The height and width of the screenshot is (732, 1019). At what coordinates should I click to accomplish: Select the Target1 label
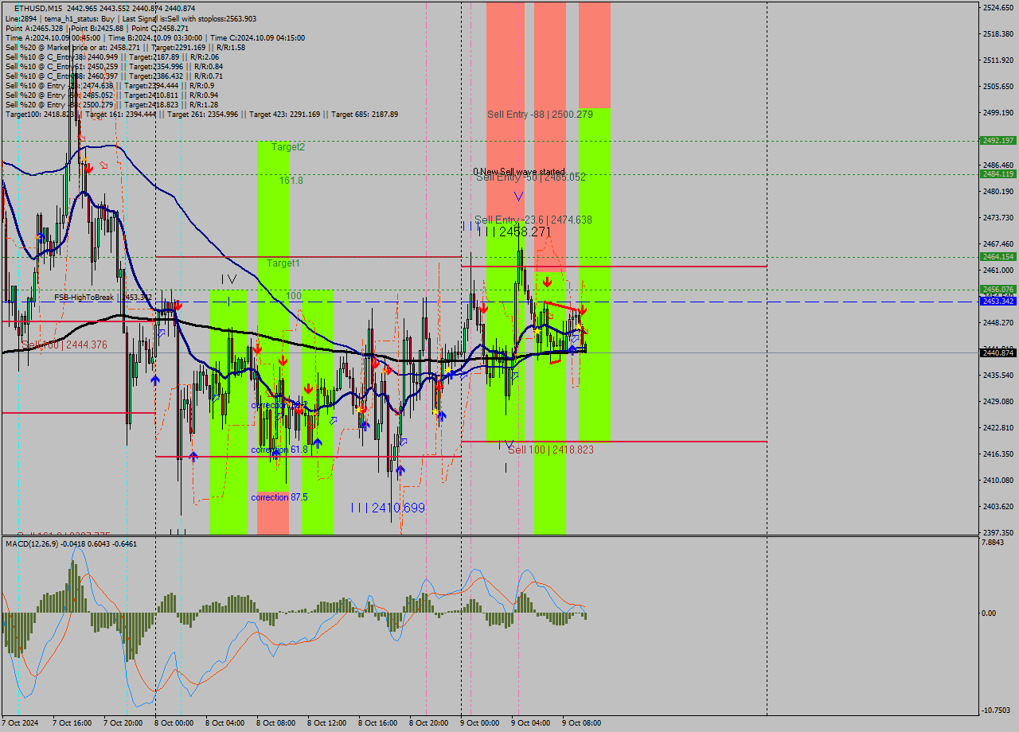[283, 263]
